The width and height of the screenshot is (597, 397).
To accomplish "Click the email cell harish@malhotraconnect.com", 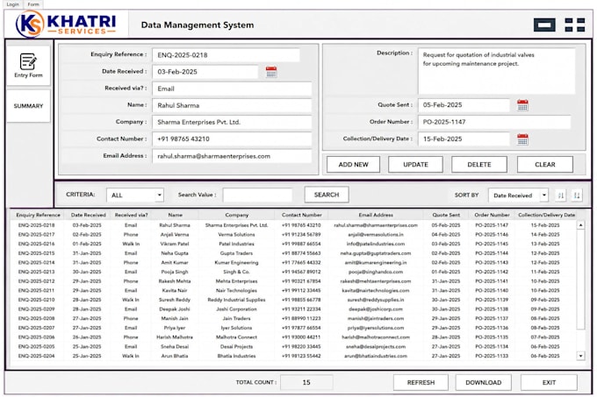I will [x=376, y=337].
